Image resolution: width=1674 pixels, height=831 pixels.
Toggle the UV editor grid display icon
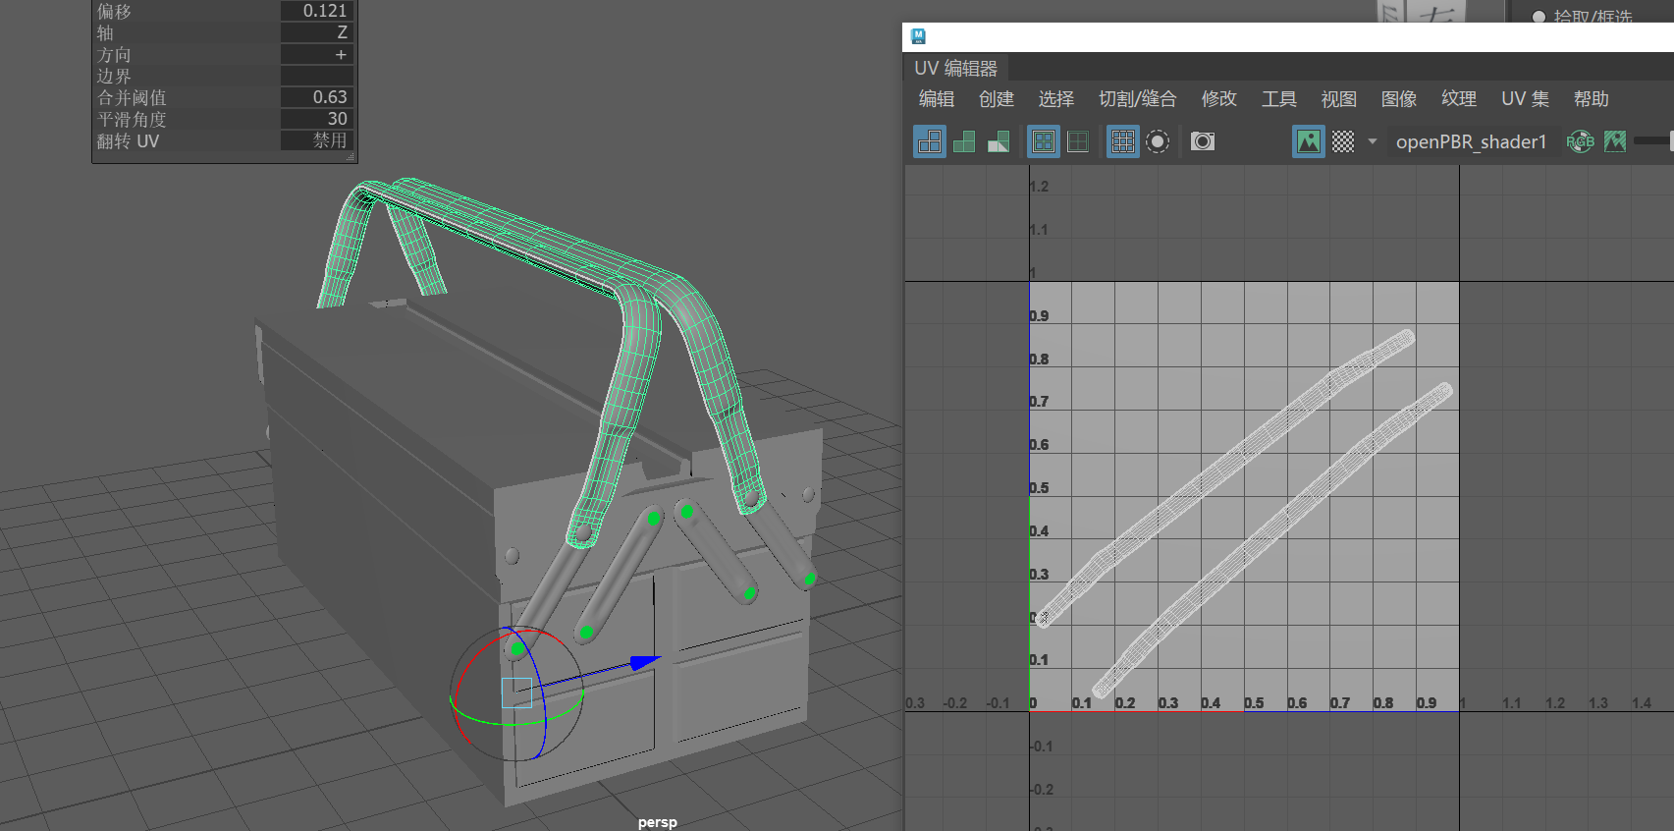pyautogui.click(x=1122, y=141)
